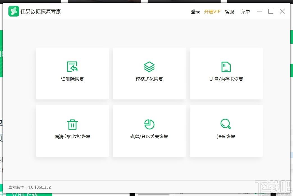Choose the U 盘/内存卡恢复 text label
293x196 pixels.
226,79
